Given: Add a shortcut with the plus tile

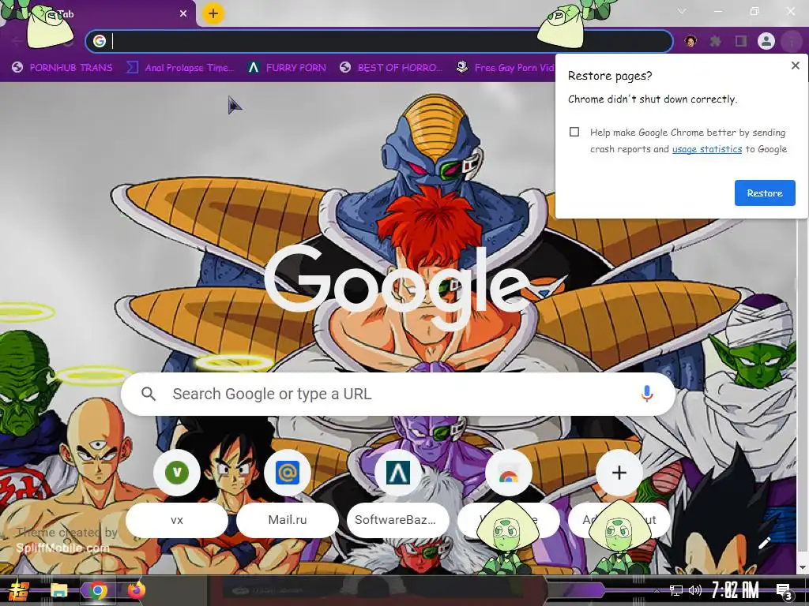Looking at the screenshot, I should [x=619, y=473].
